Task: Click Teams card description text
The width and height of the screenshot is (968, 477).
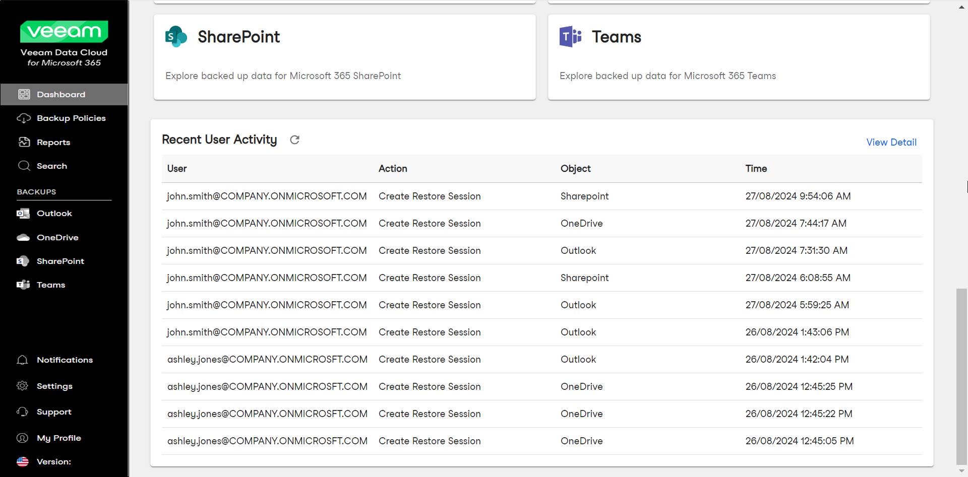Action: [668, 76]
